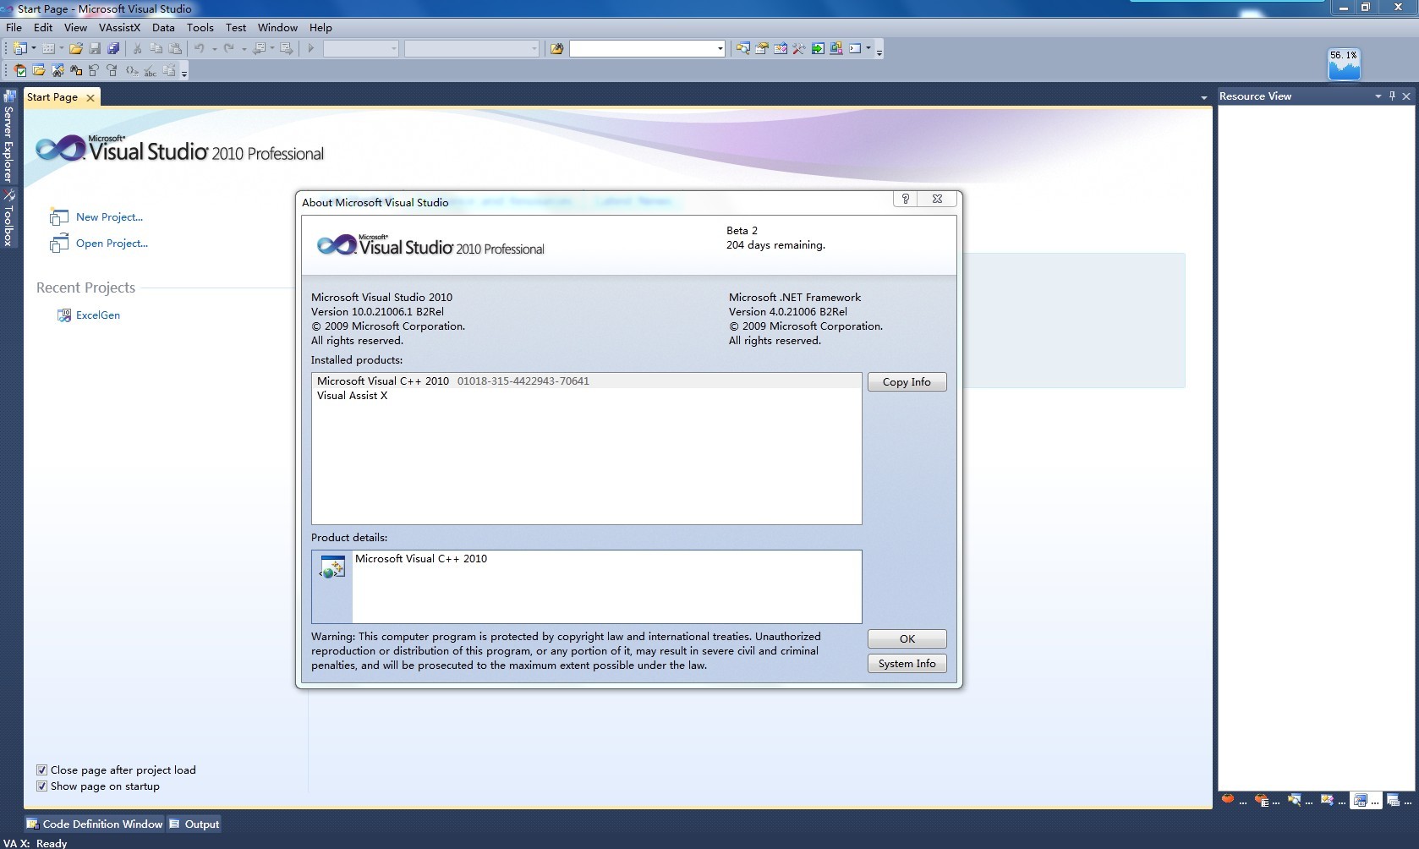The height and width of the screenshot is (849, 1419).
Task: Toggle 'Close page after project load' checkbox
Action: [x=41, y=770]
